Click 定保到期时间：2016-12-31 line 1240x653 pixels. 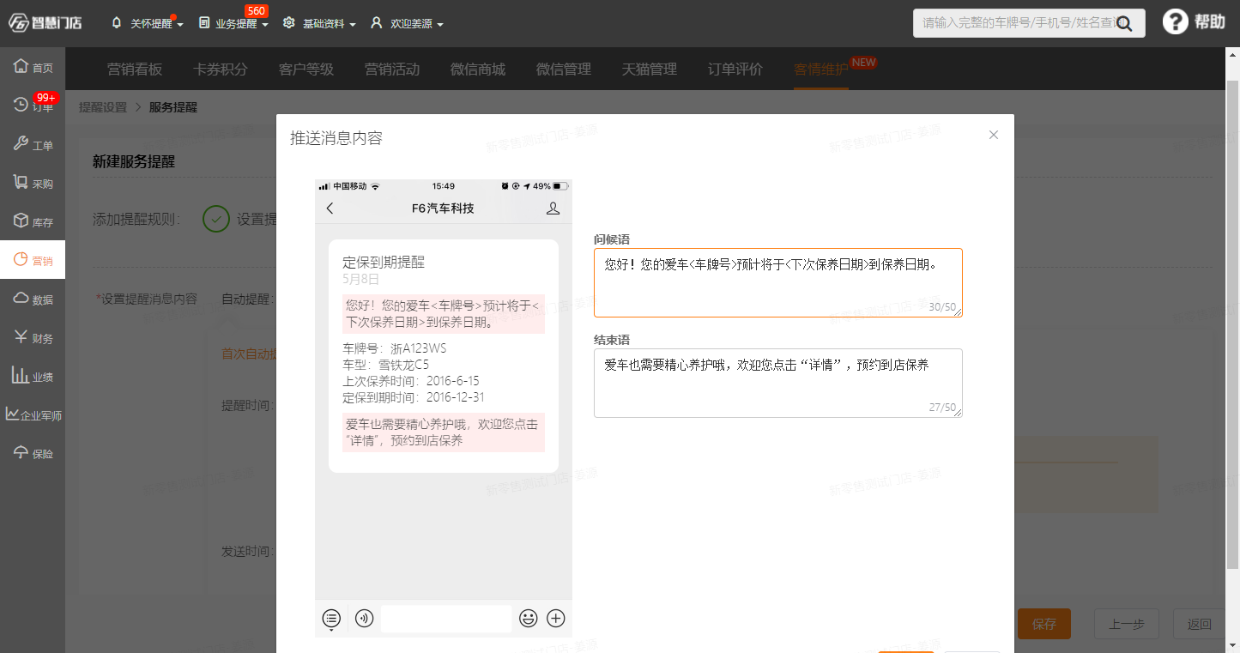(414, 397)
